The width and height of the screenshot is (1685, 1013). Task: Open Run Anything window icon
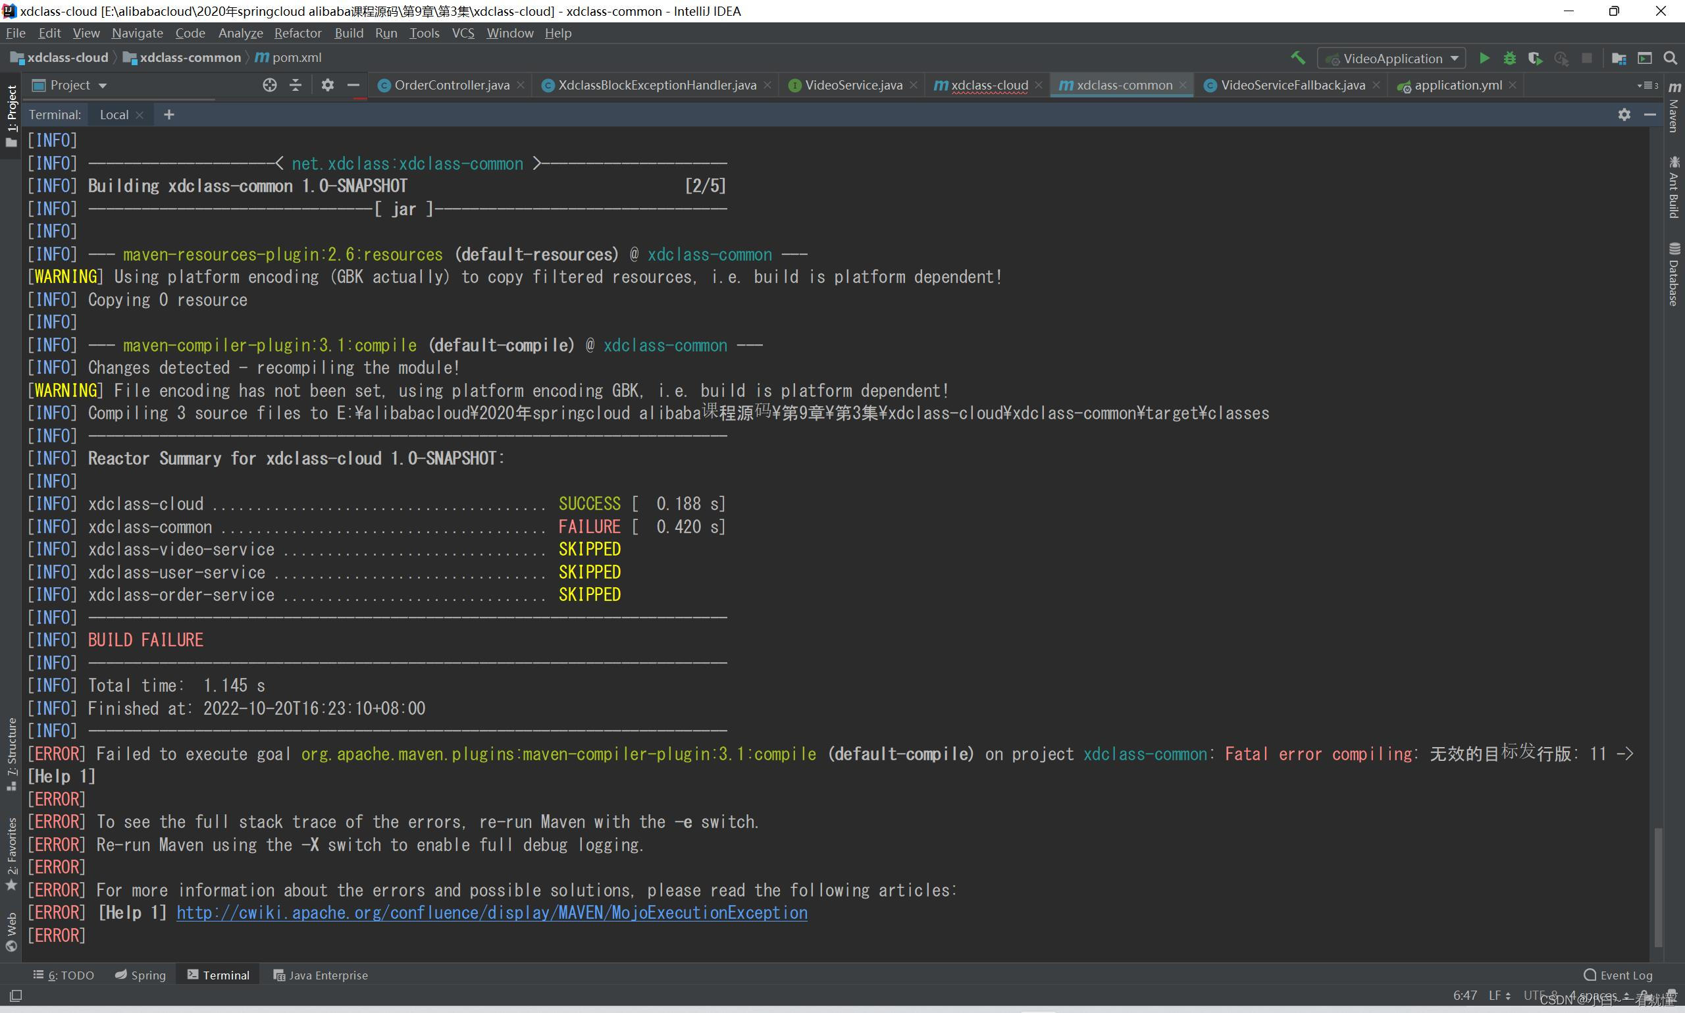point(1645,58)
